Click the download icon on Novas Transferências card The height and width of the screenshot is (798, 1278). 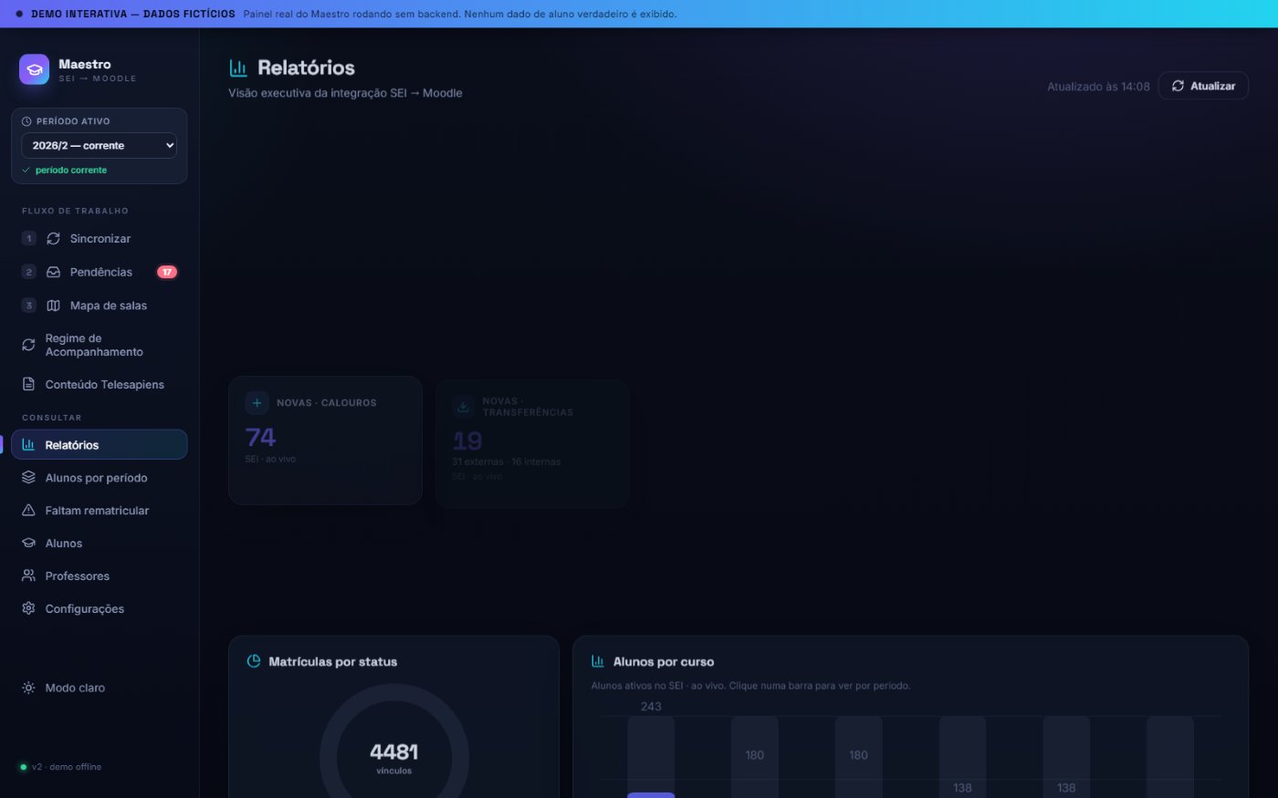click(x=463, y=407)
